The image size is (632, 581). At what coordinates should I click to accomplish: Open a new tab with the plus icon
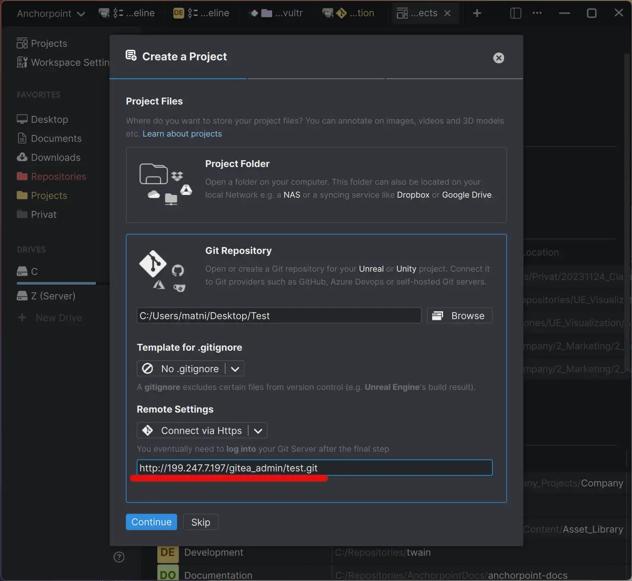click(477, 13)
